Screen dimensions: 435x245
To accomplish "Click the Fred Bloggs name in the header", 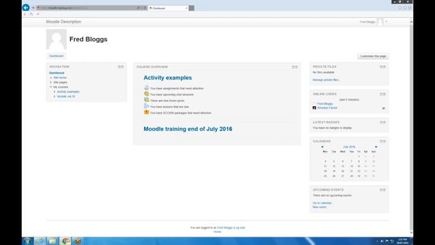I will point(367,22).
